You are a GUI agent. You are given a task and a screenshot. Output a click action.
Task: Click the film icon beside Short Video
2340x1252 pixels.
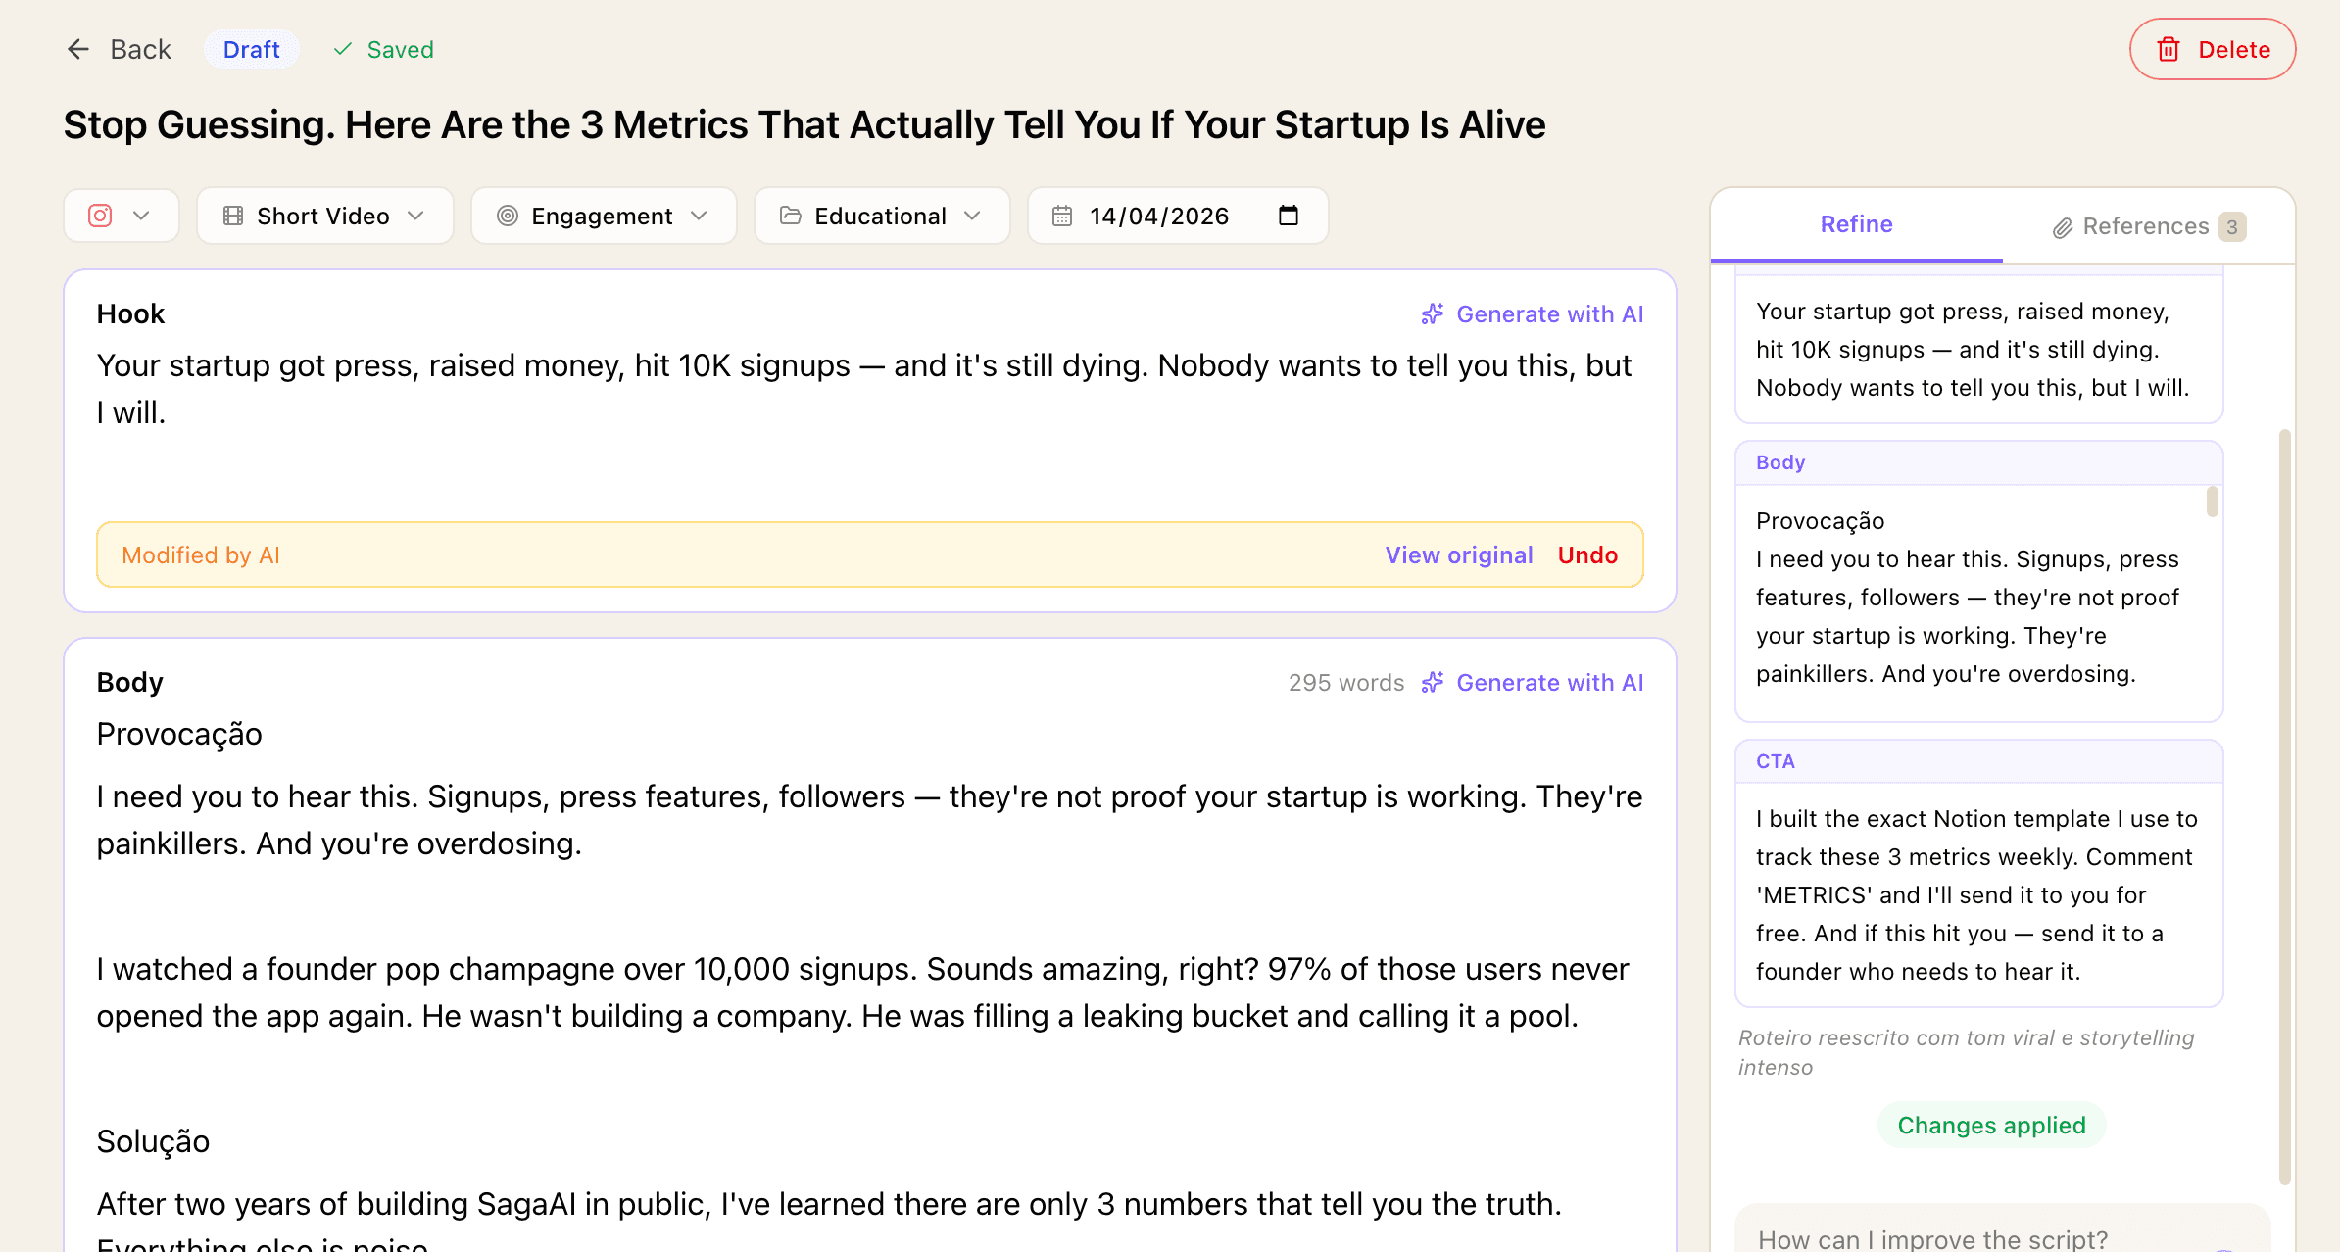click(x=233, y=216)
